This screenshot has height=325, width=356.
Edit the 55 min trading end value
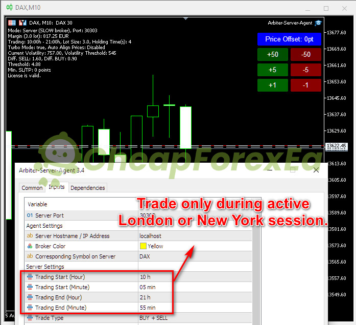coord(195,308)
